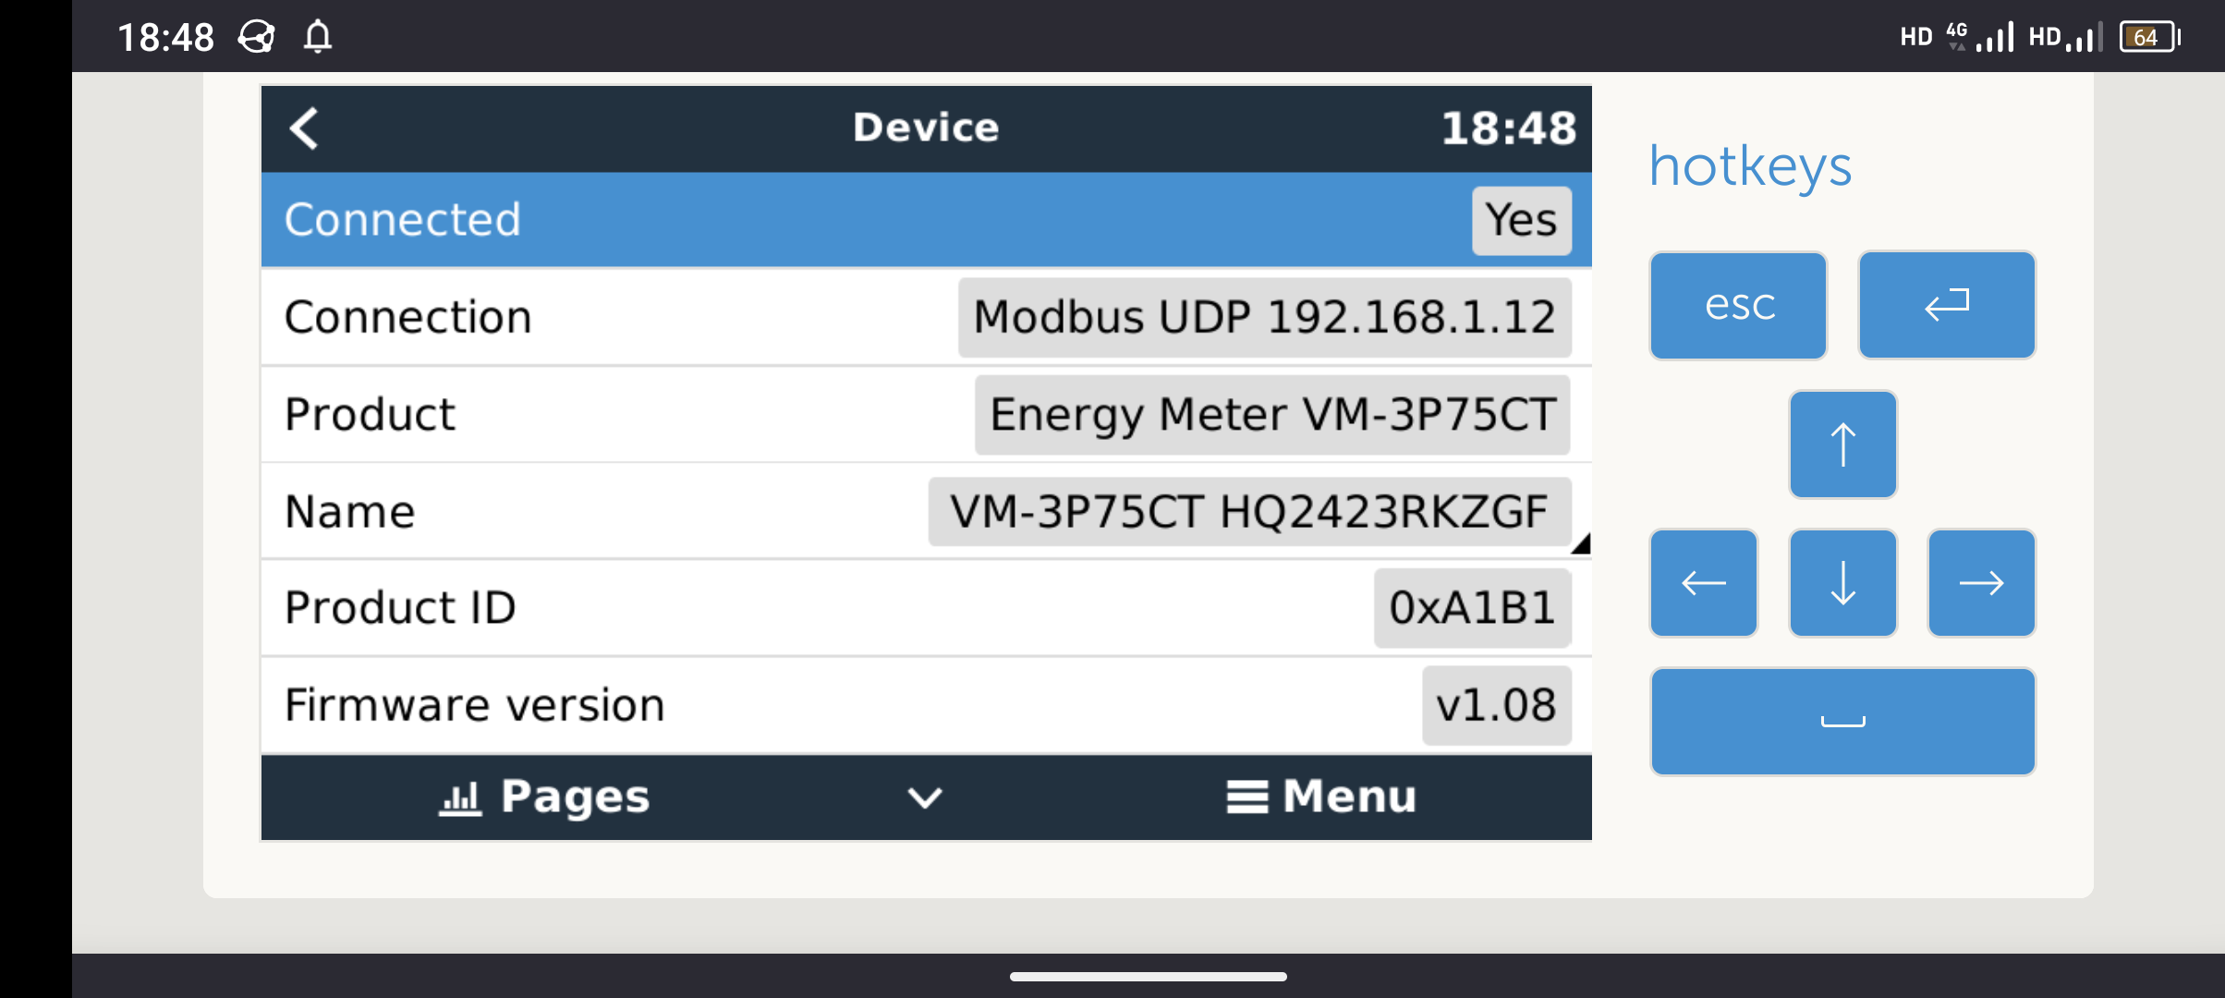
Task: Click the Product ID 0xA1B1 value
Action: 1472,608
